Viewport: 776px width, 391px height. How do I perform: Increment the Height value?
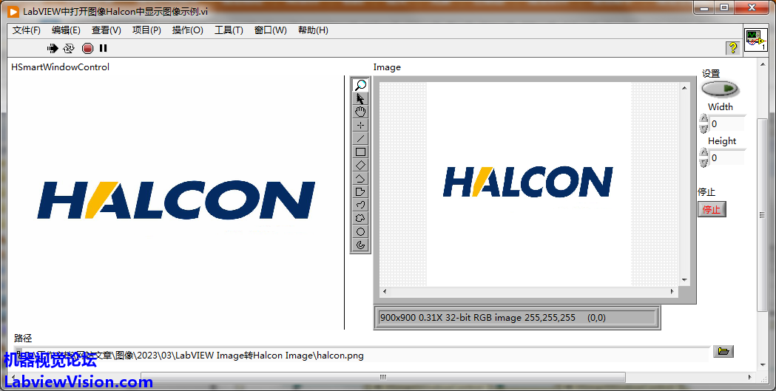704,153
